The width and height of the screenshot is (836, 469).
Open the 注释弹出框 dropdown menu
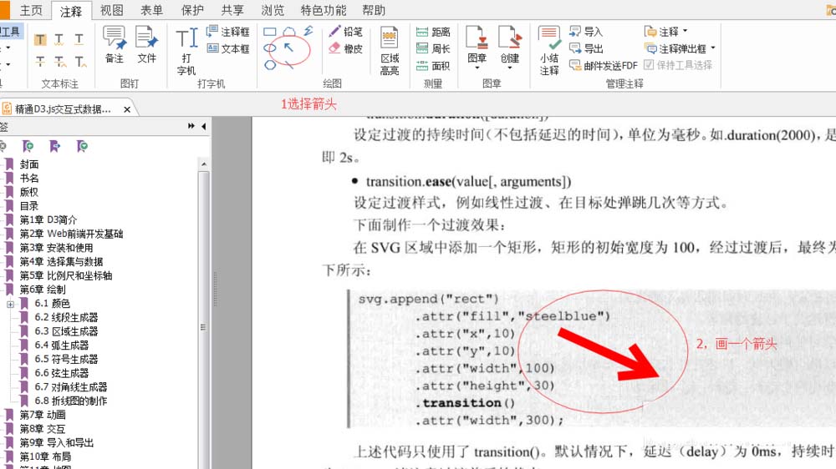point(681,48)
